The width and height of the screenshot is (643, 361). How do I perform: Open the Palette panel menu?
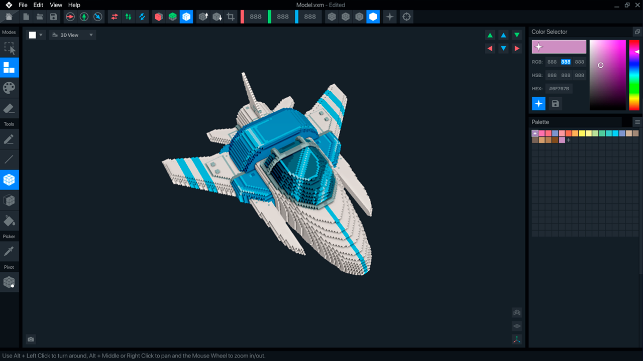(637, 122)
